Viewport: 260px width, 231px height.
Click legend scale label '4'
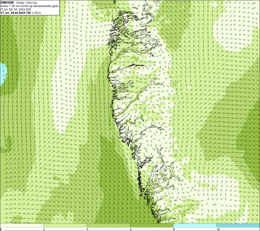tap(87, 229)
